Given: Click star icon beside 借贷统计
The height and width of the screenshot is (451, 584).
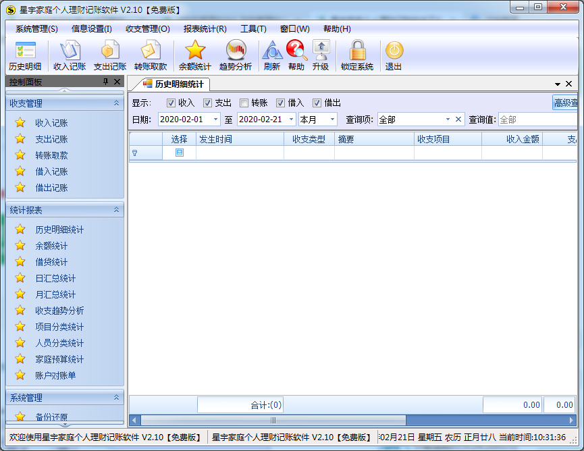Looking at the screenshot, I should (20, 262).
